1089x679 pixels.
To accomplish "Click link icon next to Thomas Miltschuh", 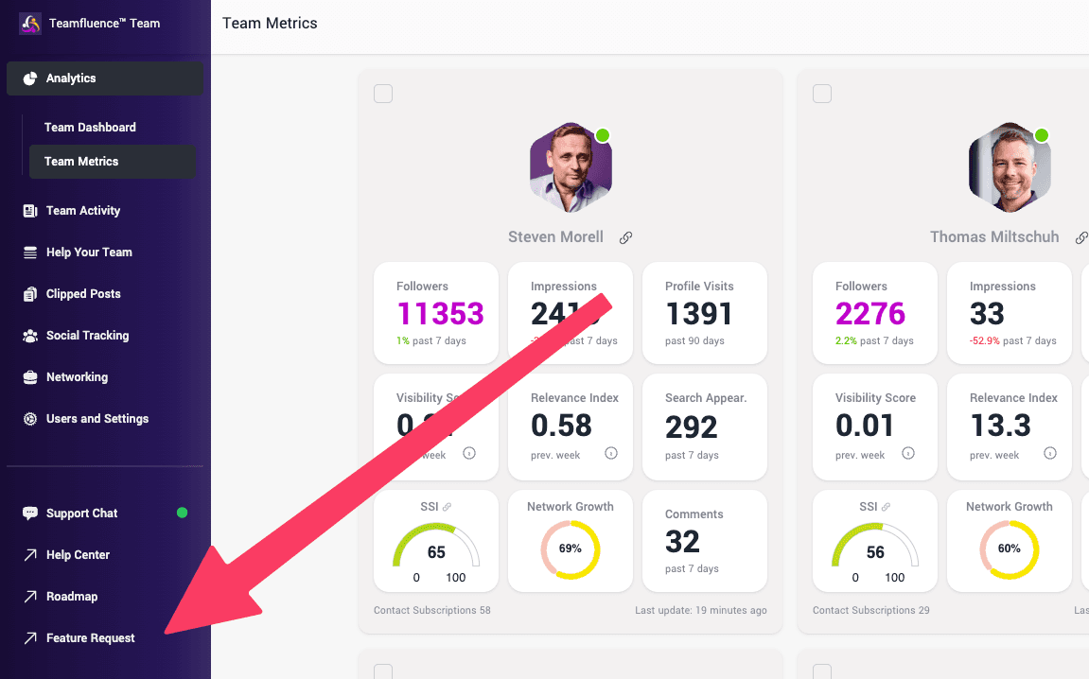I will point(1081,237).
